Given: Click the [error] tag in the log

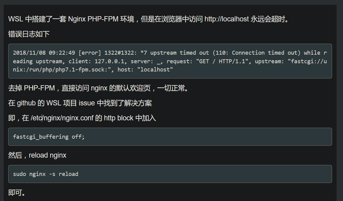Looking at the screenshot, I should [x=90, y=53].
